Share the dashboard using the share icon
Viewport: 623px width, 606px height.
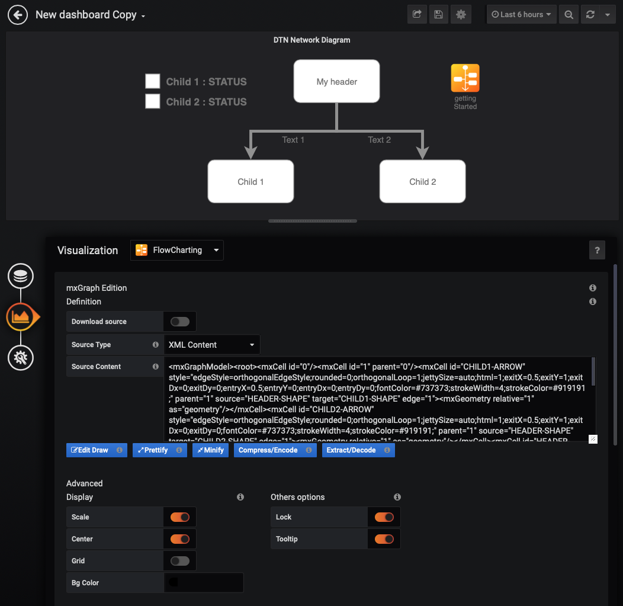416,14
